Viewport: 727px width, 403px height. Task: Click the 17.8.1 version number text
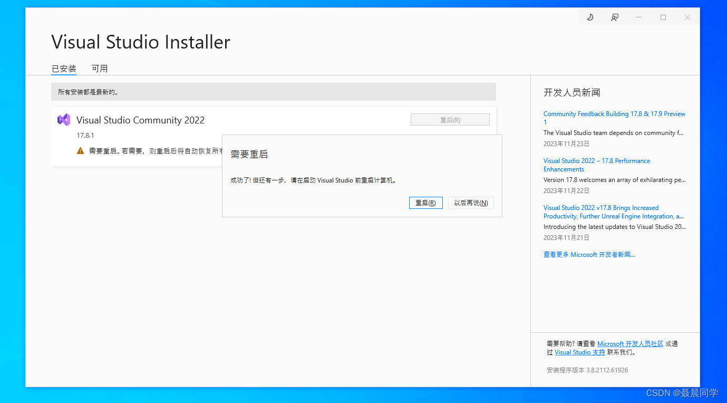coord(85,135)
